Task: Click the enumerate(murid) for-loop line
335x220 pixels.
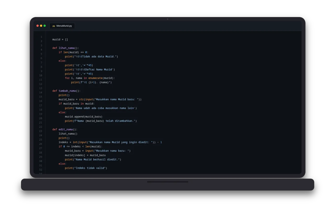Action: click(90, 78)
